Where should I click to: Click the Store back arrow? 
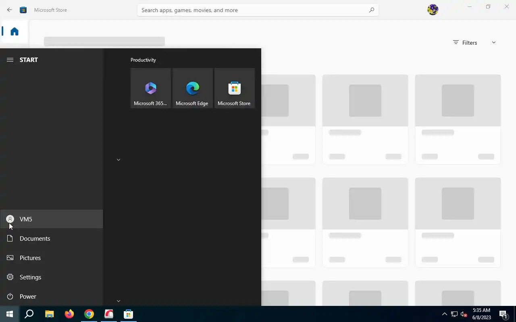tap(9, 10)
